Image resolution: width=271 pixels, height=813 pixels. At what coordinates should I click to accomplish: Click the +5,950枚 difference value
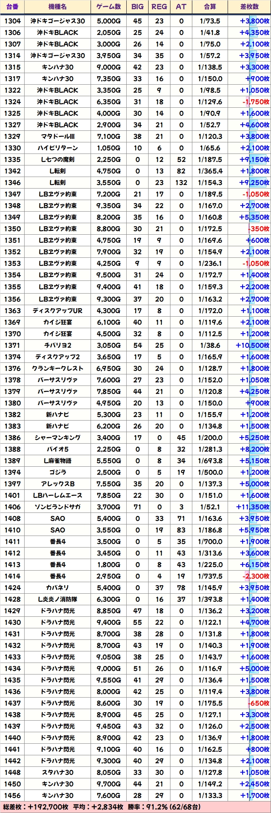[254, 530]
